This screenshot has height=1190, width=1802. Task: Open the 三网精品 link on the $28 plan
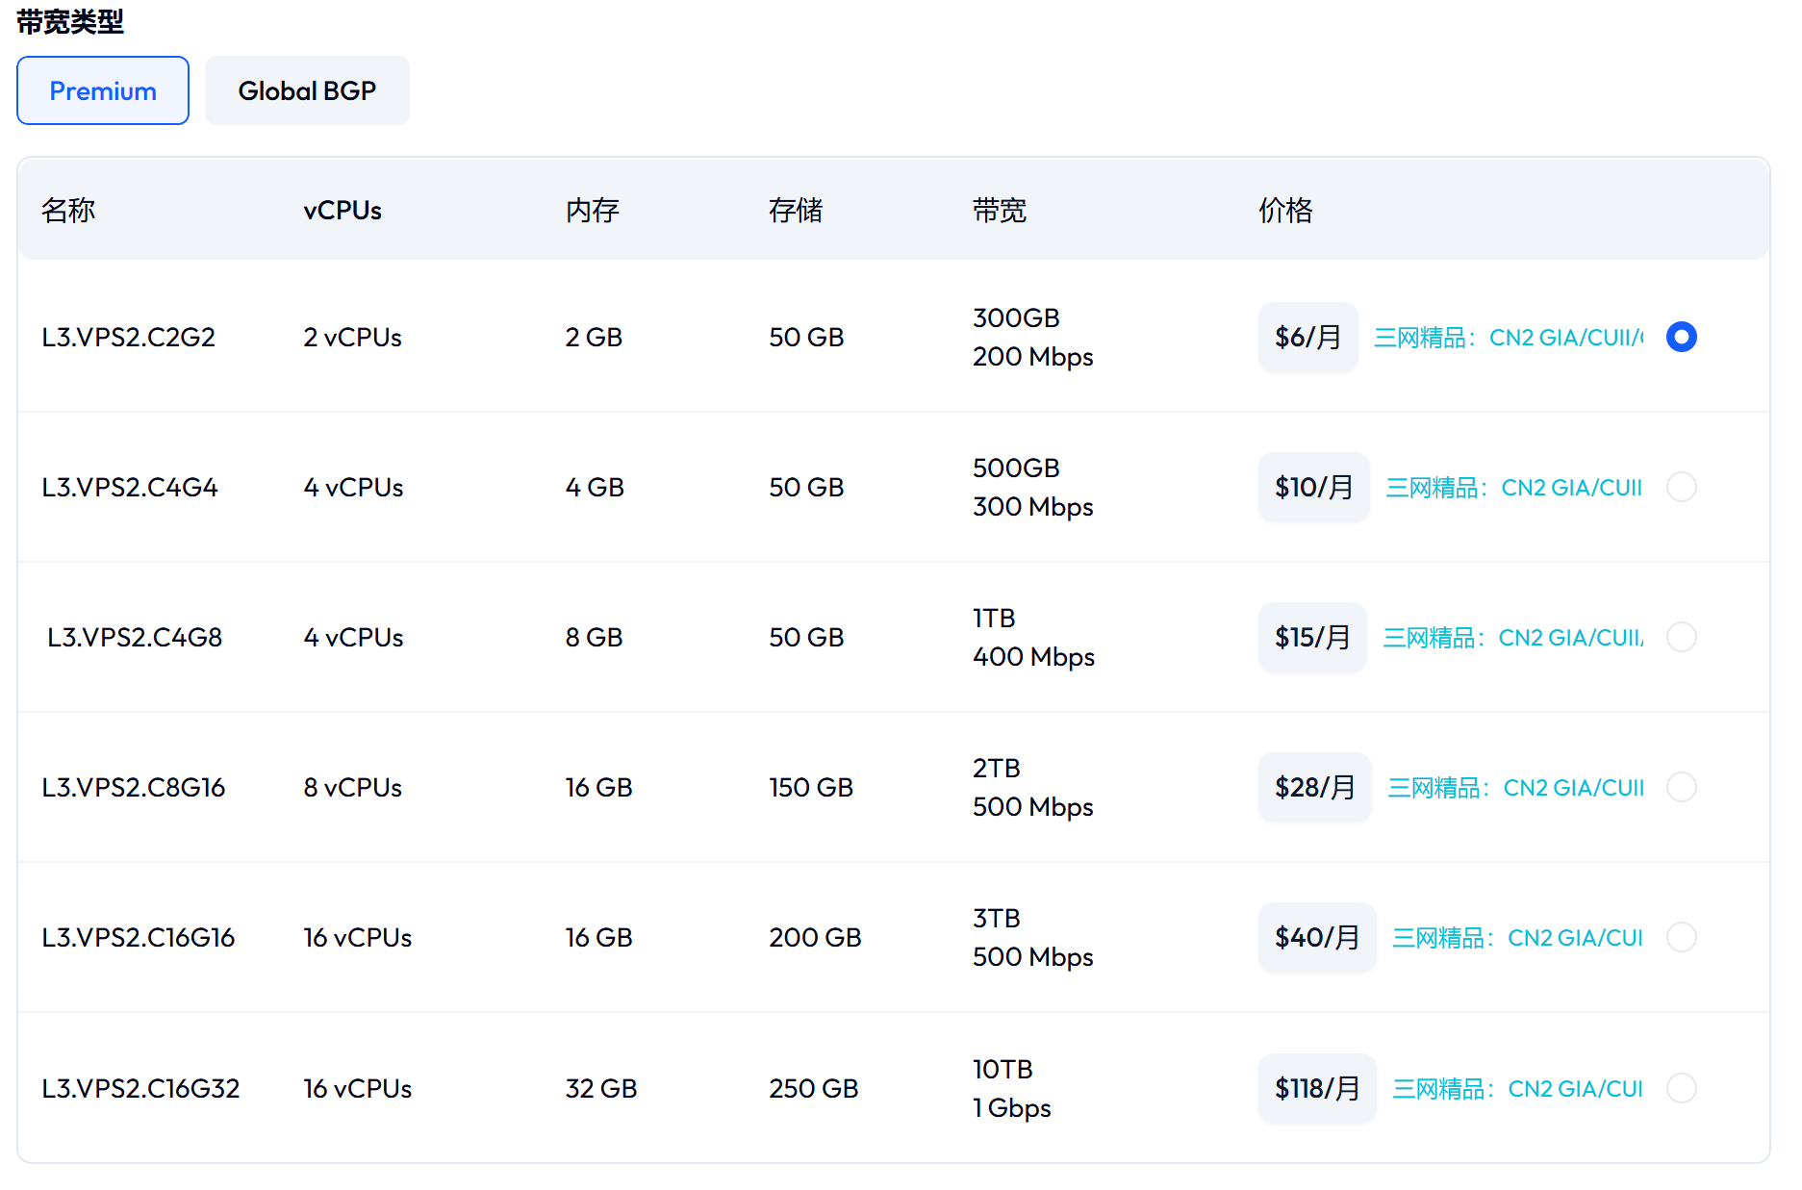pyautogui.click(x=1515, y=788)
